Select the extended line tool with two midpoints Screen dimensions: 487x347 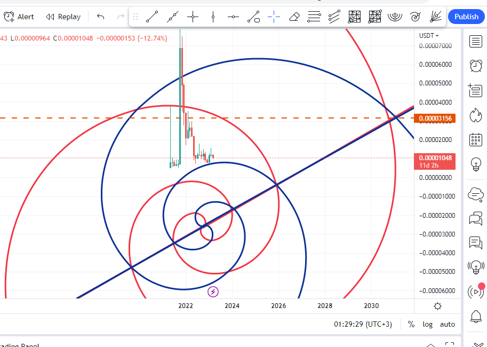(172, 17)
